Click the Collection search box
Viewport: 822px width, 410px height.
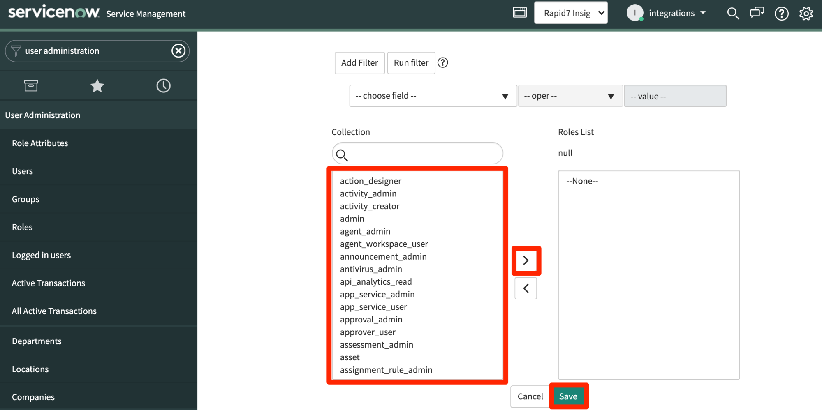pyautogui.click(x=417, y=153)
